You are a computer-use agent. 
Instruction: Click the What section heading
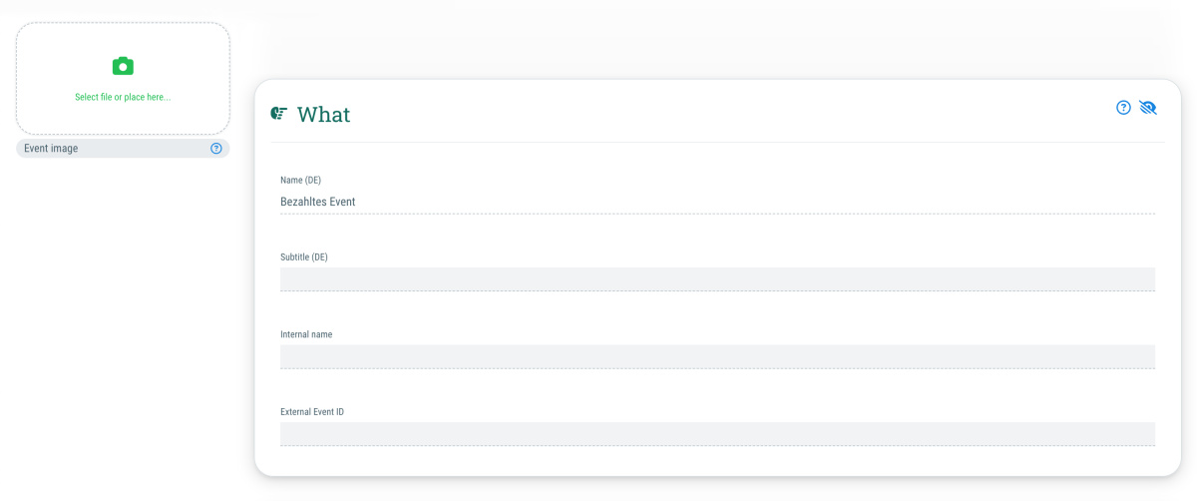(x=323, y=114)
